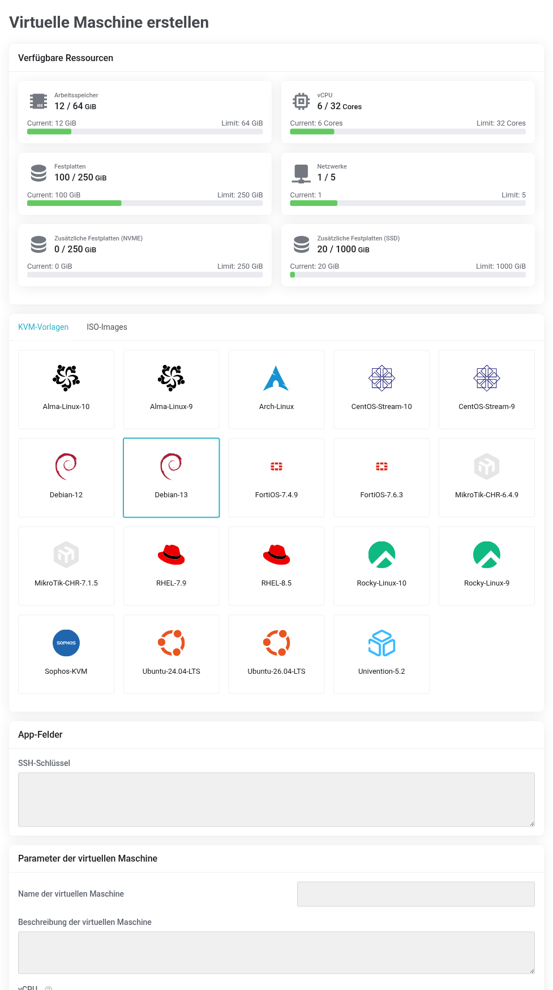Pick the CentOS-Stream-10 template icon
This screenshot has height=990, width=553.
point(381,378)
